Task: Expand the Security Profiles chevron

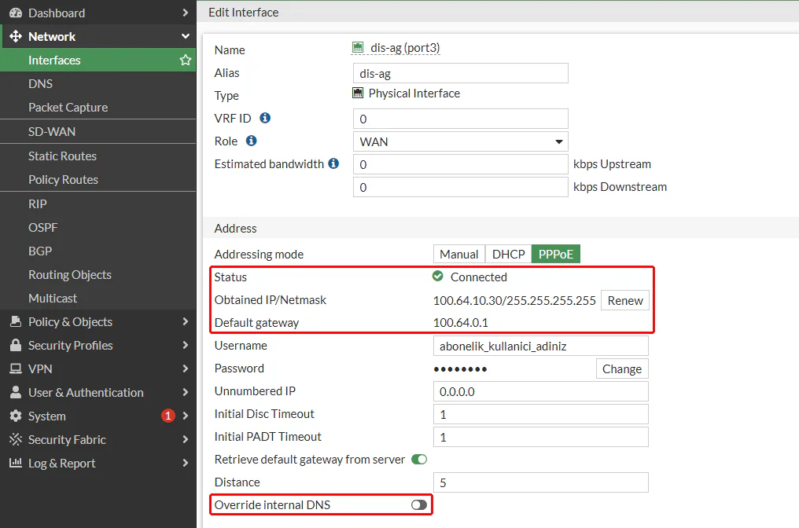Action: click(186, 345)
